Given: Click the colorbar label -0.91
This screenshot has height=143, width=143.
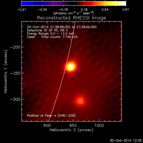Looking at the screenshot, I should (21, 9).
